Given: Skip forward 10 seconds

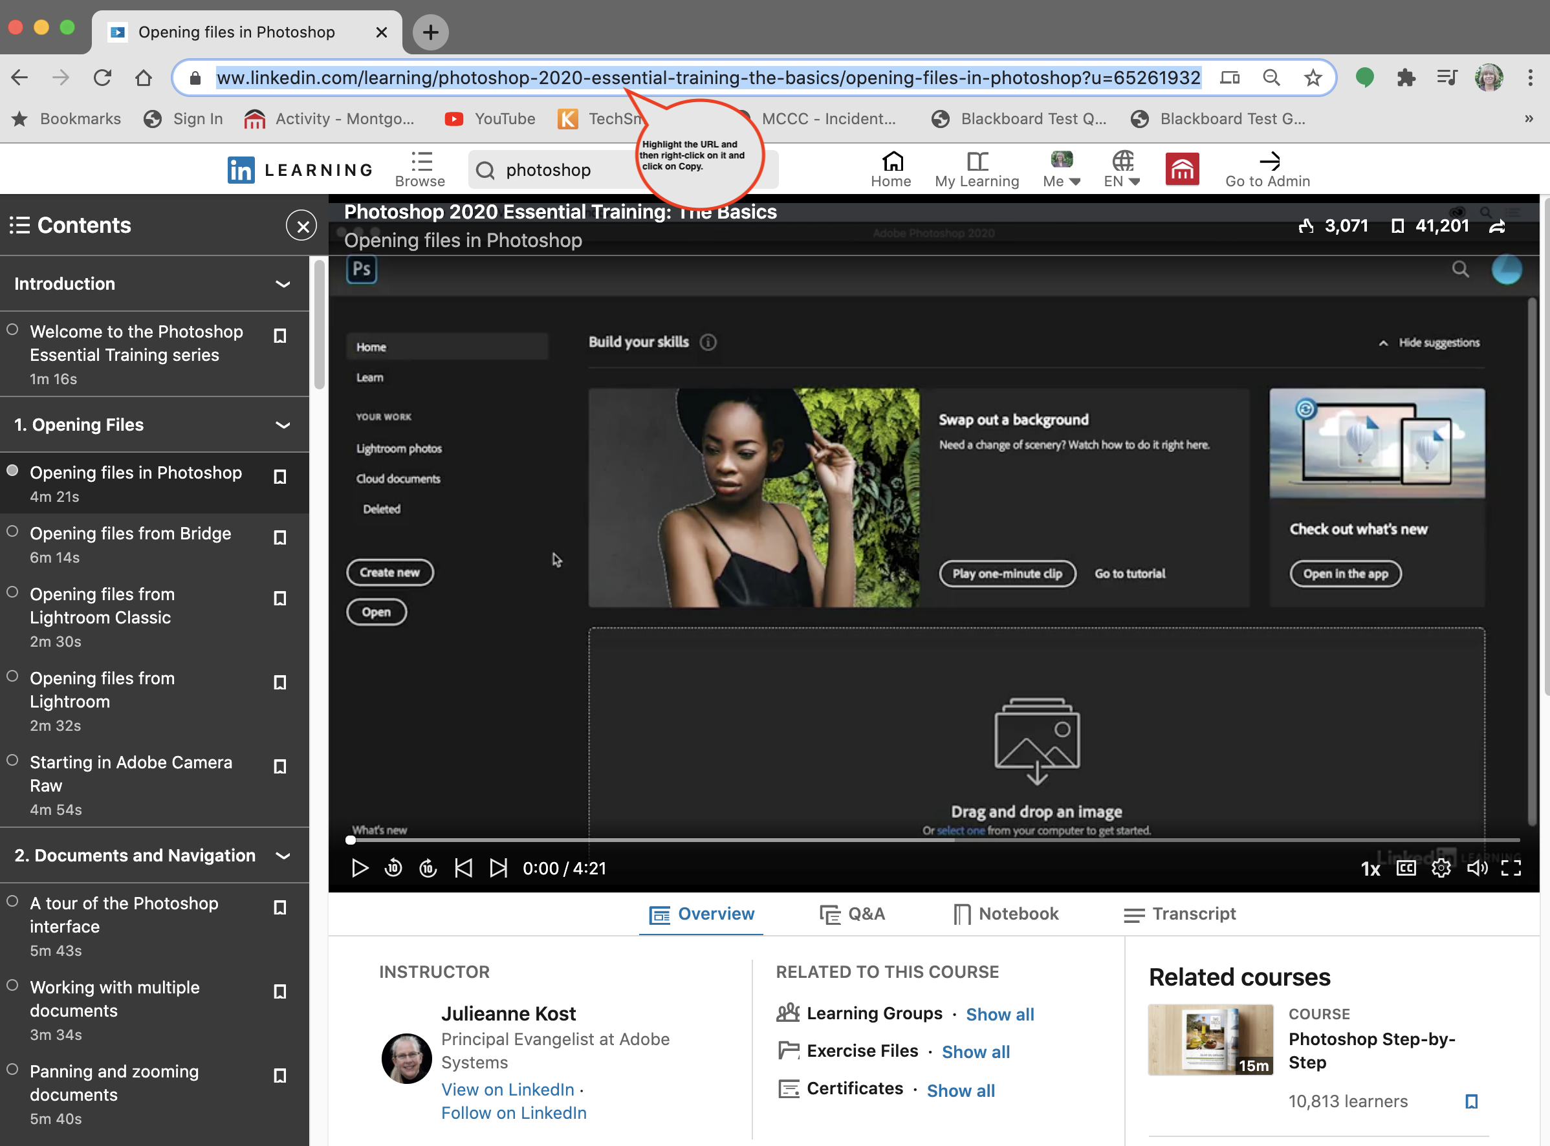Looking at the screenshot, I should coord(428,868).
